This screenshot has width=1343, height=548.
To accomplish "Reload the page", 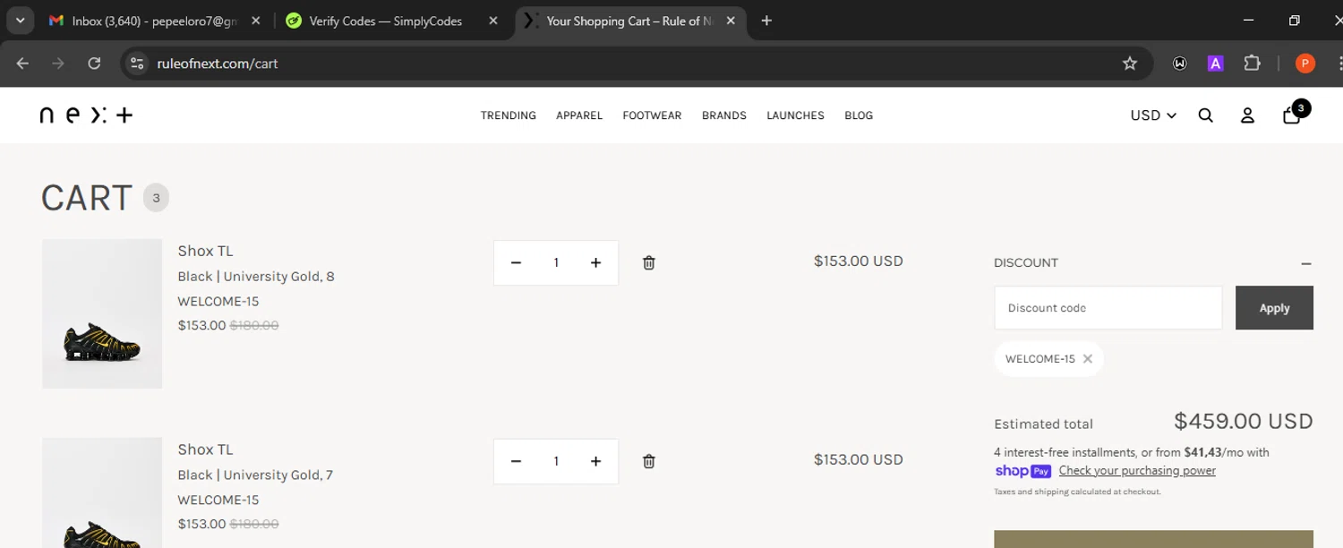I will (94, 63).
